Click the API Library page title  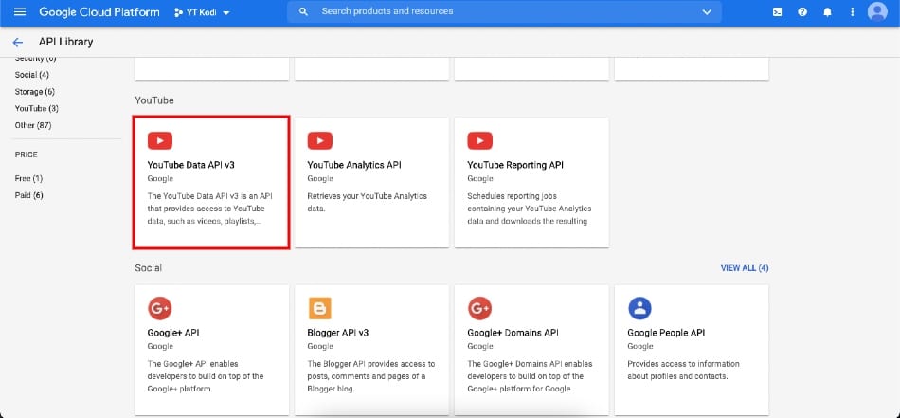point(65,42)
